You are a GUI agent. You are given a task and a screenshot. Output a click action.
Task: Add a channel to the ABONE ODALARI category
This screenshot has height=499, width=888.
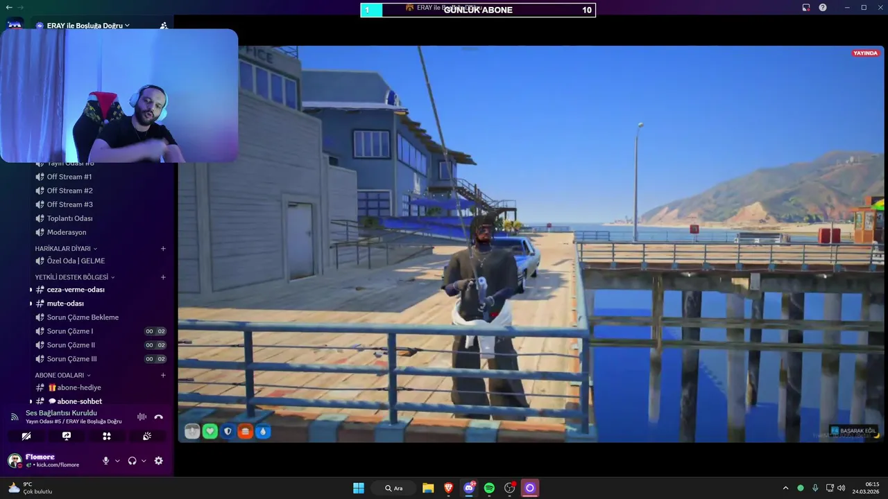point(164,375)
